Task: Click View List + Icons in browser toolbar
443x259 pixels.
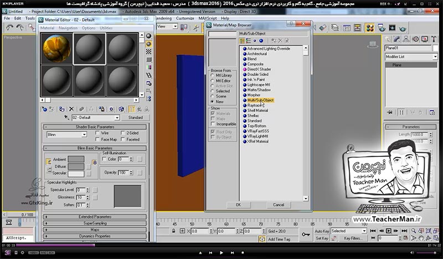Action: 248,41
